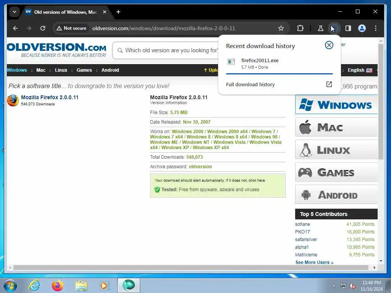Open the Chrome Labs flask icon
This screenshot has width=391, height=293.
click(x=320, y=28)
